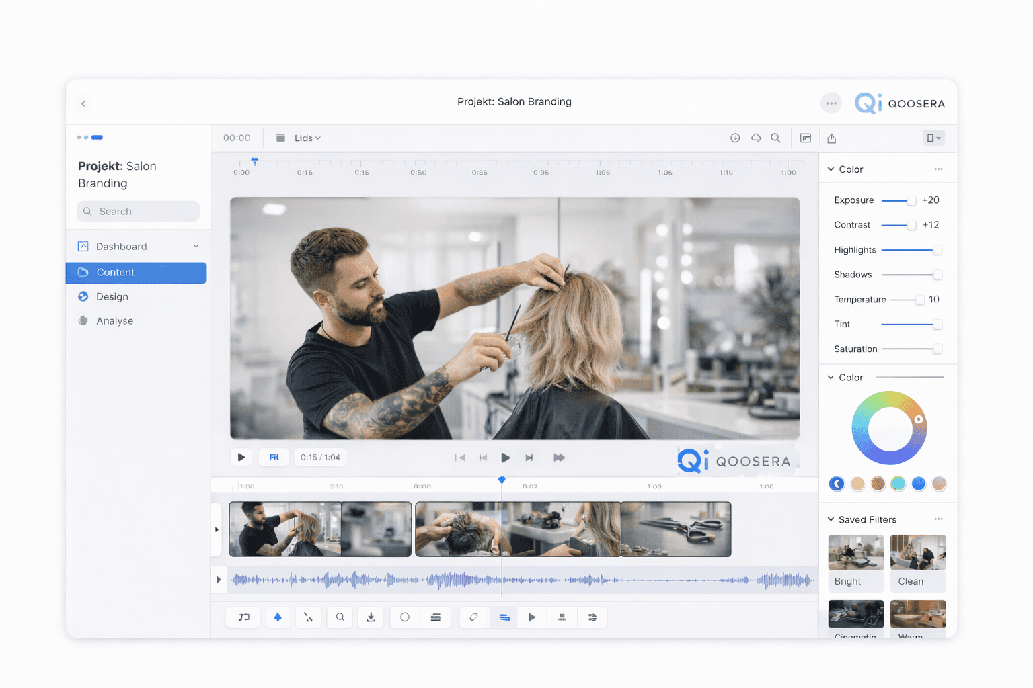Apply the Warm filter thumbnail
The width and height of the screenshot is (1033, 688).
point(918,614)
